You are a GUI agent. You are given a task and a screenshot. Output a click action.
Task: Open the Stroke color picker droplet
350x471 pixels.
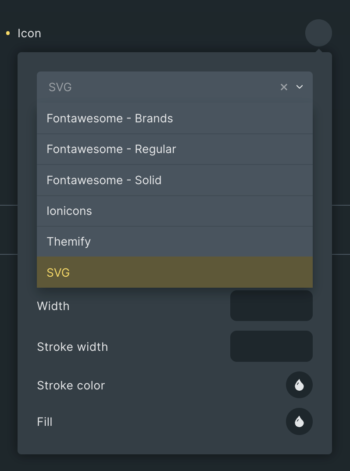[299, 385]
